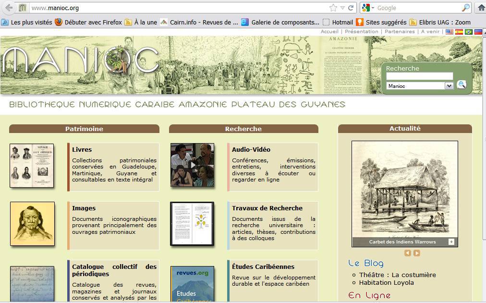This screenshot has height=303, width=486.
Task: Go to the browser home page icon
Action: pos(481,8)
